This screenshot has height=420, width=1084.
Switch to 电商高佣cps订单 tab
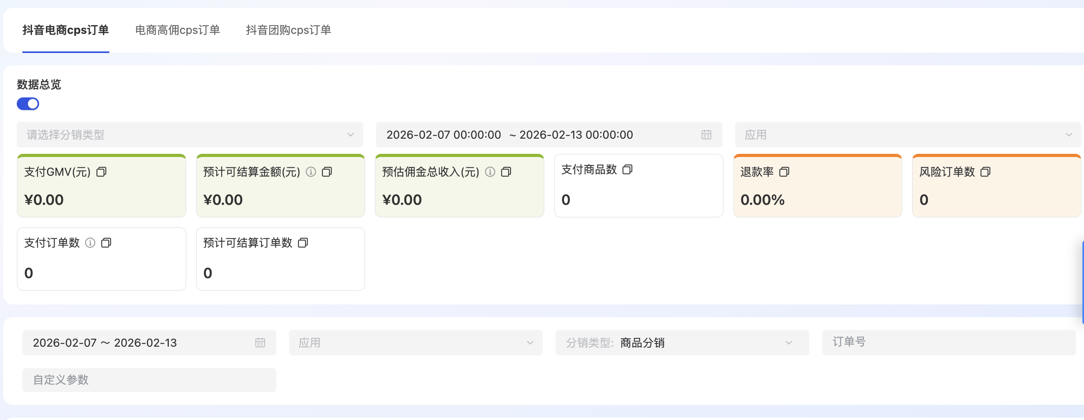177,30
